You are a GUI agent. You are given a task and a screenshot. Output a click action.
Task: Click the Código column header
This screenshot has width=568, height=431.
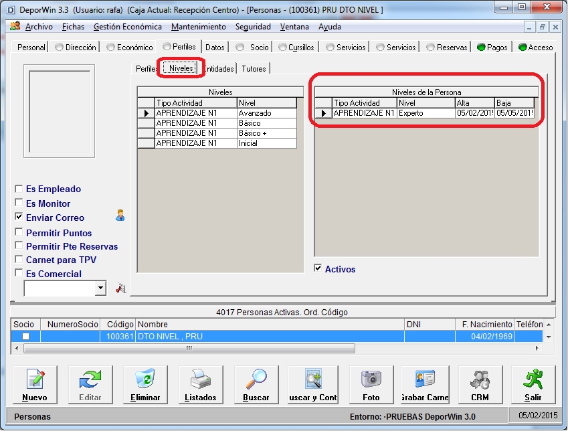117,324
